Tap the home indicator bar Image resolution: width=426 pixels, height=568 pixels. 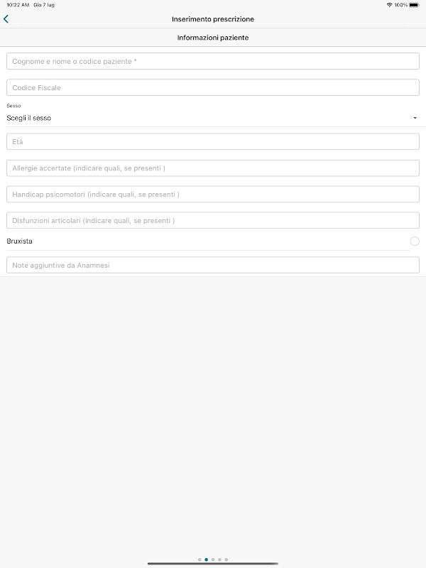pyautogui.click(x=213, y=564)
